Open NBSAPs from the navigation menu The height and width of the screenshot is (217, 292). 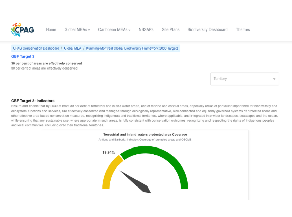146,29
